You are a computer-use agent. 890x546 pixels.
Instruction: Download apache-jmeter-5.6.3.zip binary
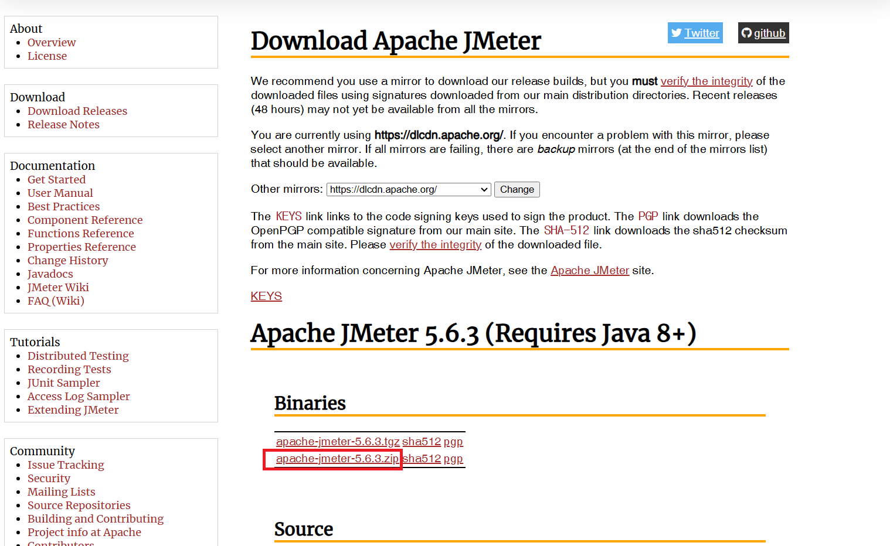pyautogui.click(x=337, y=458)
